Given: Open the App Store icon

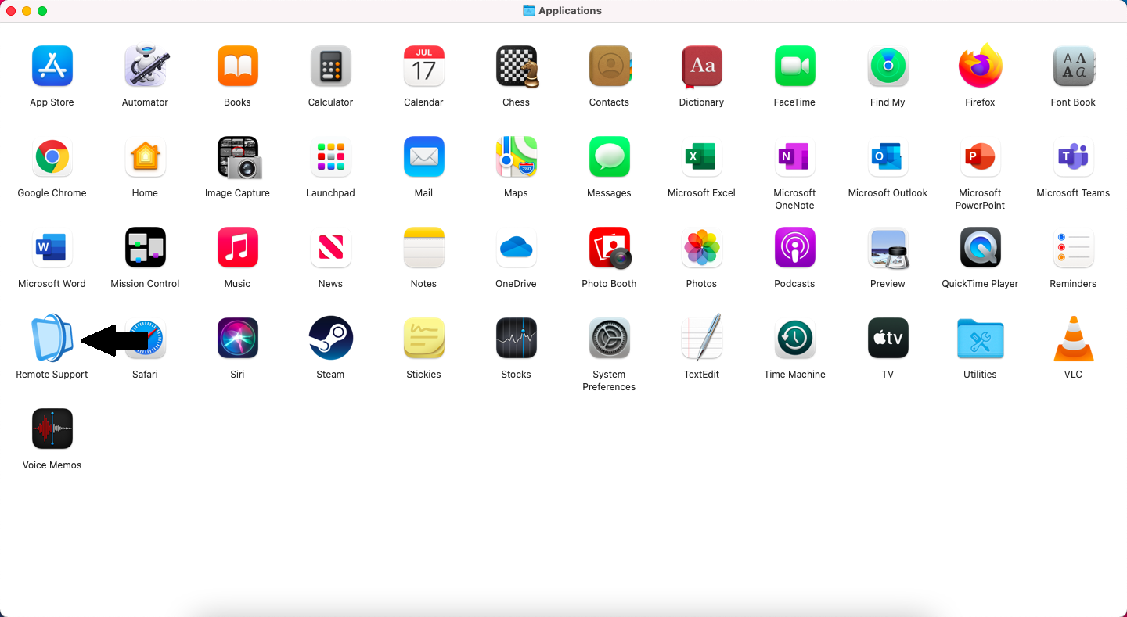Looking at the screenshot, I should click(x=52, y=66).
